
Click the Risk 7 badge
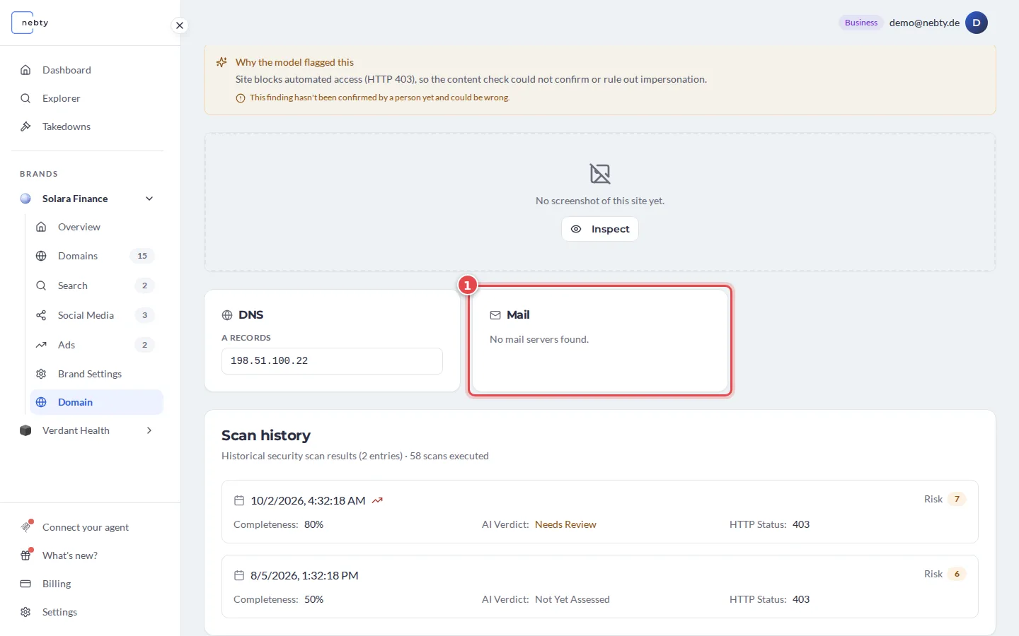tap(957, 499)
